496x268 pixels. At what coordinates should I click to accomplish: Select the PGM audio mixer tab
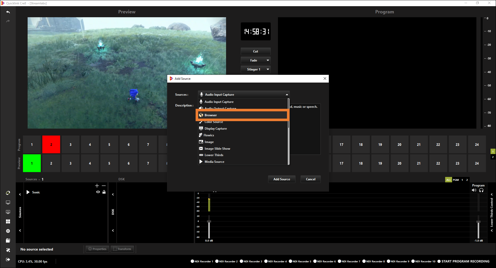pos(456,180)
